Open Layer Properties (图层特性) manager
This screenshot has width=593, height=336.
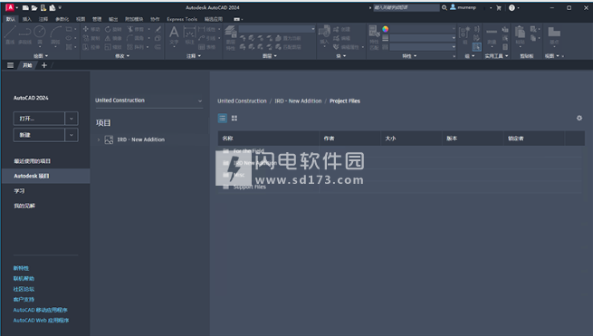tap(231, 37)
